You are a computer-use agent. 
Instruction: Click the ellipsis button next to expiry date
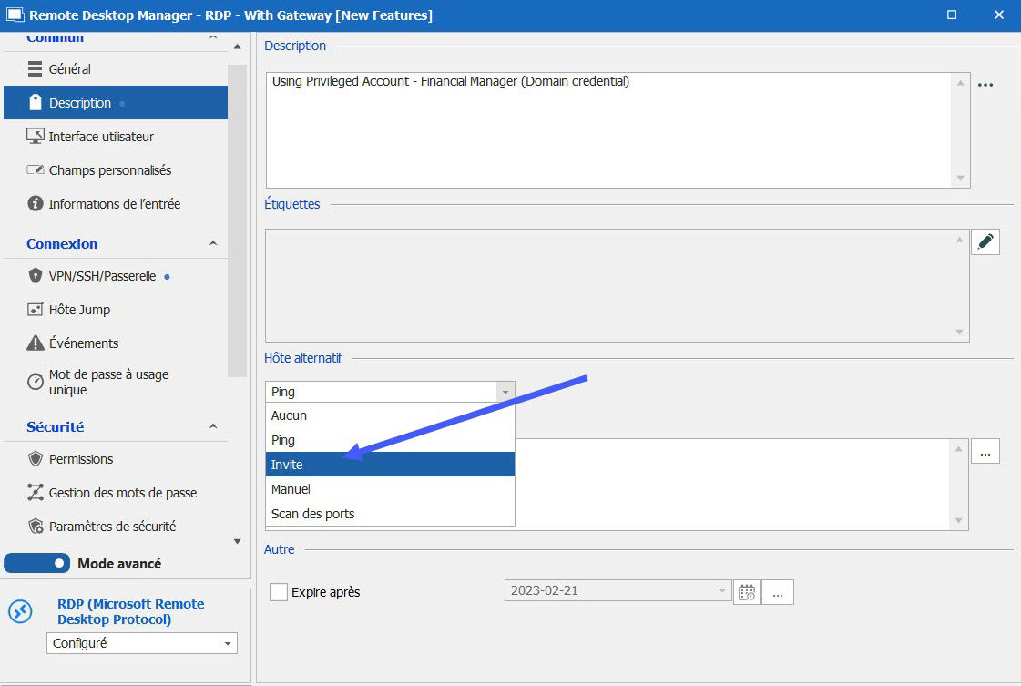click(x=777, y=592)
